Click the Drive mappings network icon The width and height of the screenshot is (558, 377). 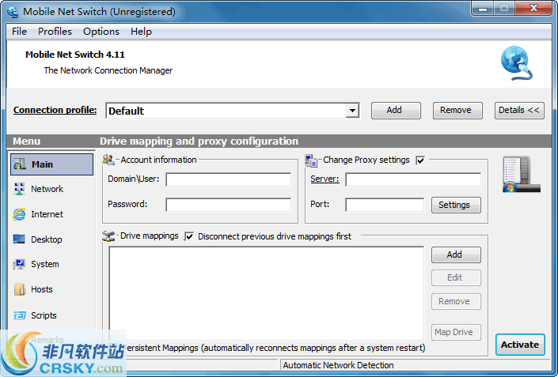pos(108,236)
